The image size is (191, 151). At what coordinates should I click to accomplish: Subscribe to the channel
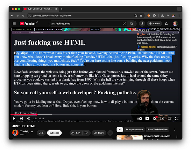pos(54,133)
